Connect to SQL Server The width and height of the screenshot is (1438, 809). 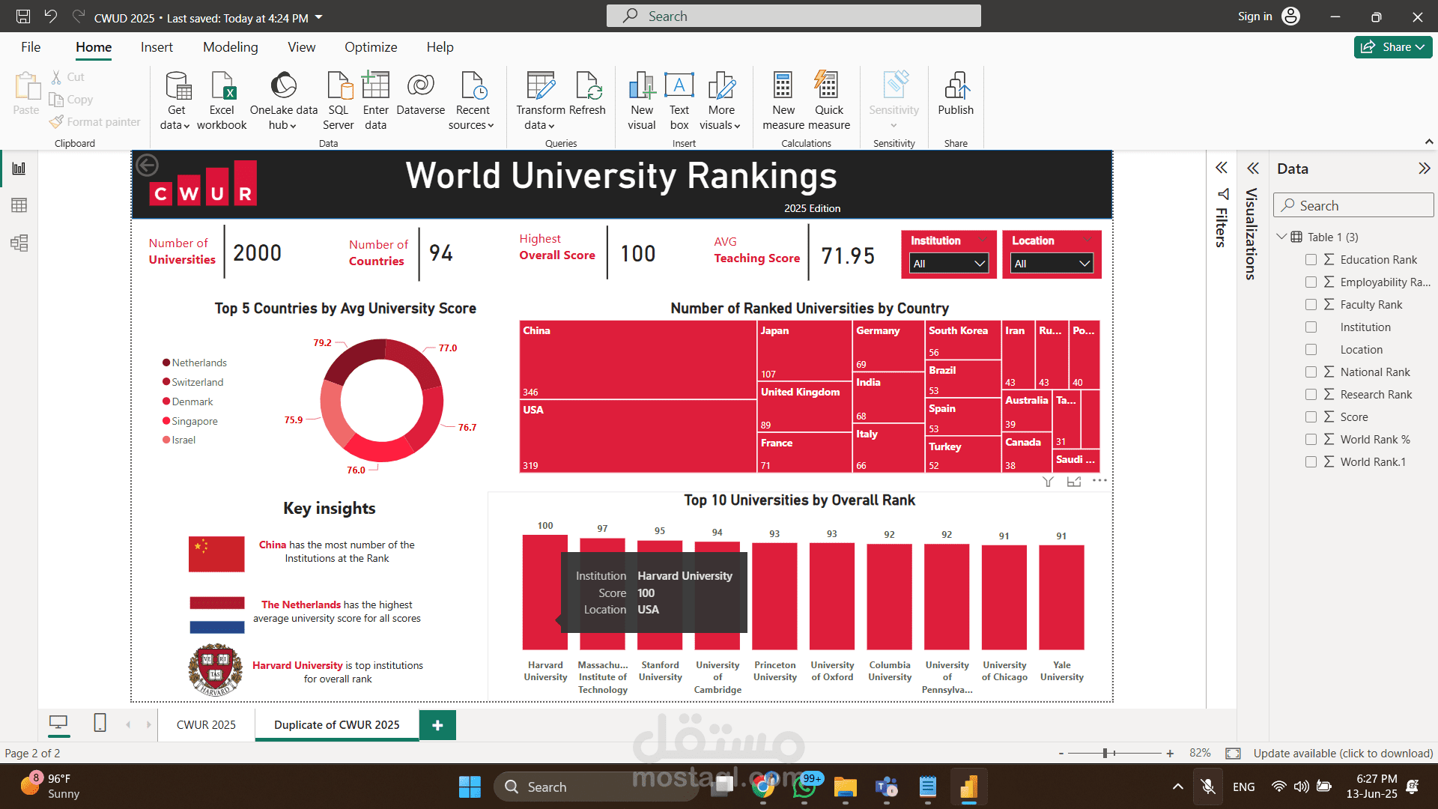(339, 101)
